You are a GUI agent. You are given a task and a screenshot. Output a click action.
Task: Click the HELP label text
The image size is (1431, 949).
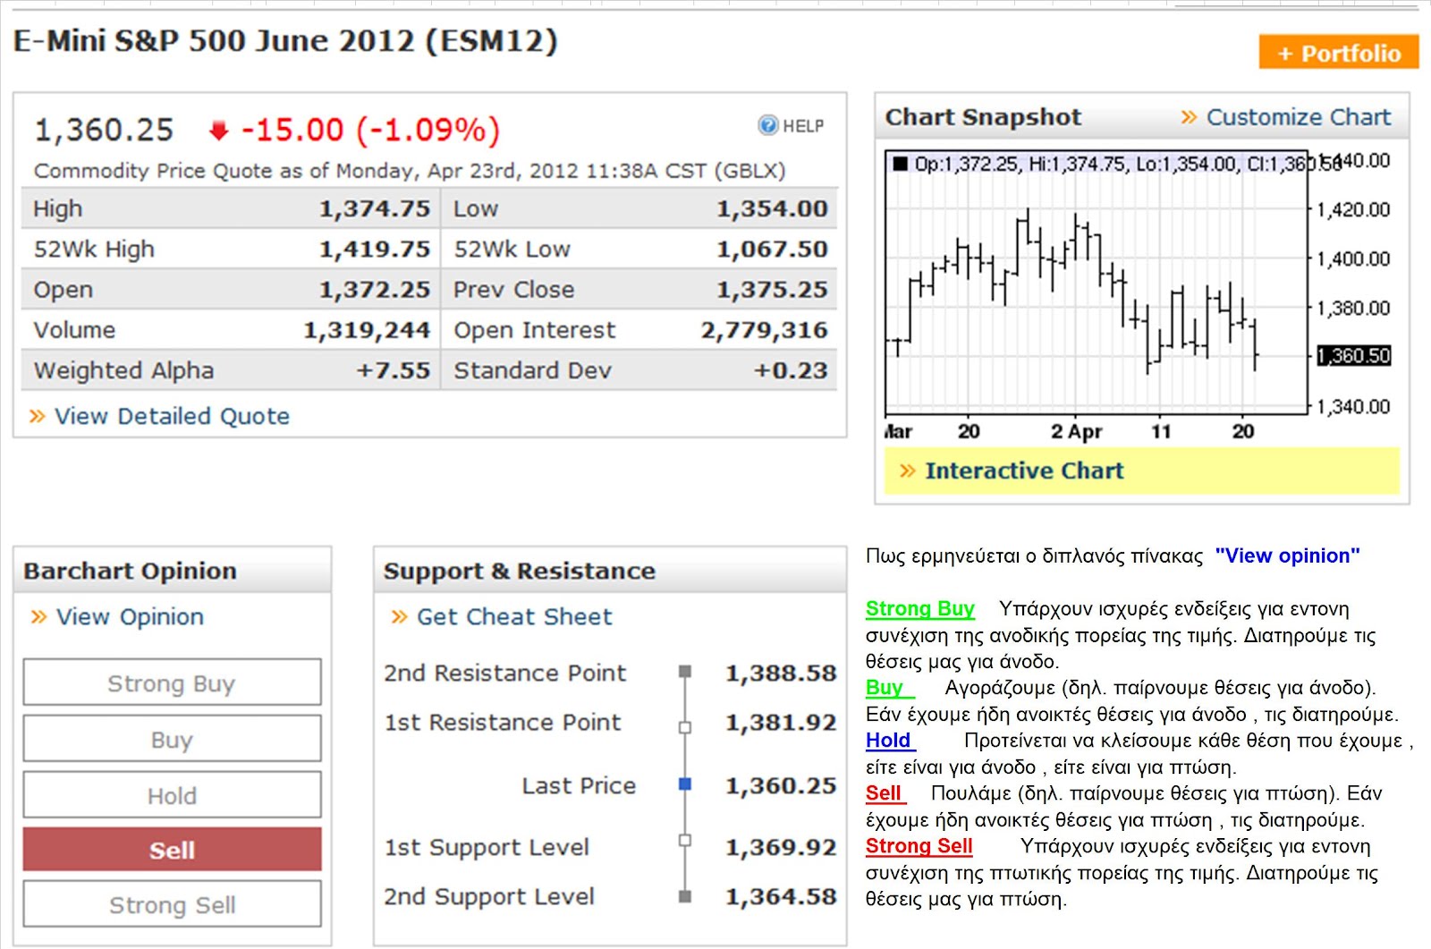(803, 126)
